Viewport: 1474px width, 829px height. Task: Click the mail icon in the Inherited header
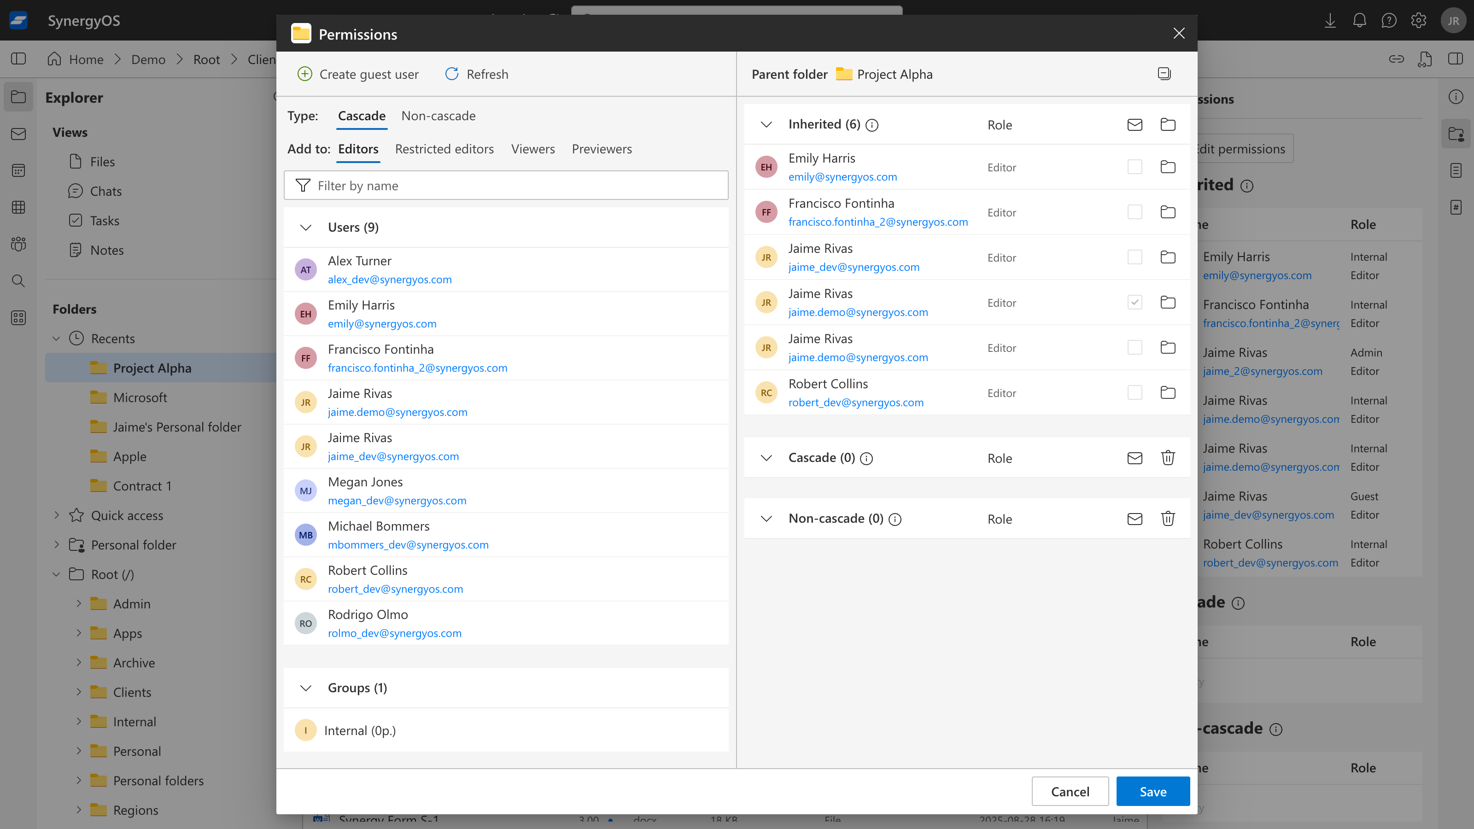point(1135,124)
